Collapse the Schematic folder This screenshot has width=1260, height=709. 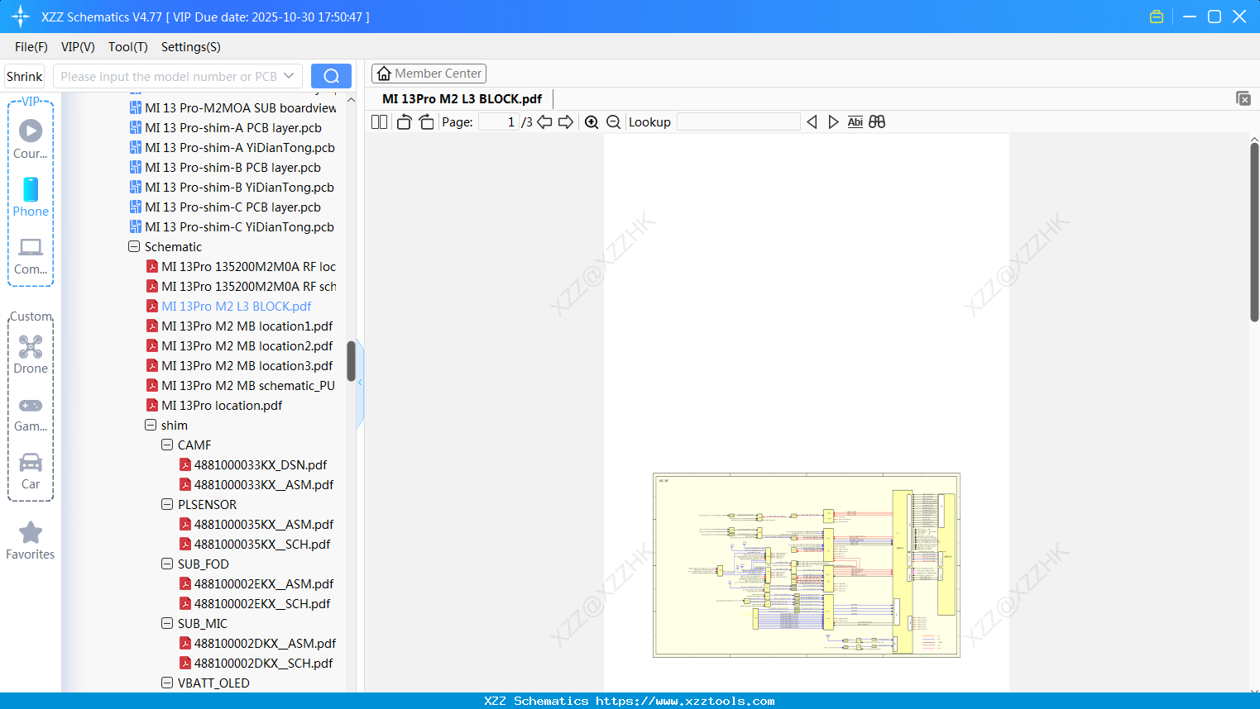point(134,246)
